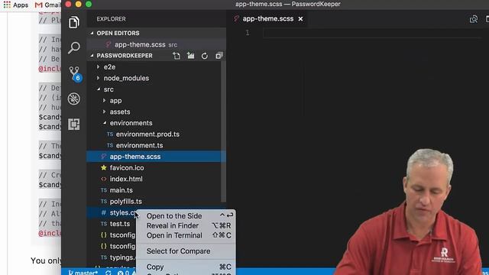
Task: Open test.ts file
Action: pos(112,224)
